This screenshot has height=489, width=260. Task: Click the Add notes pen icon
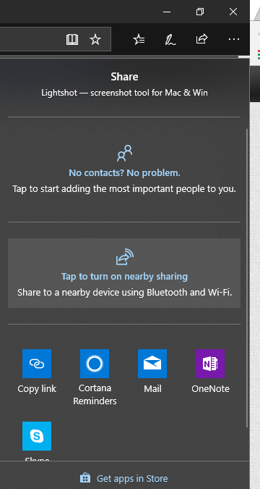(170, 40)
